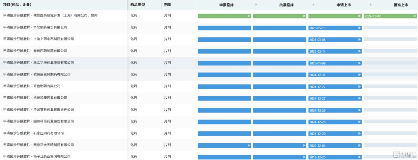418x160 pixels.
Task: Select the 四川科伦药业股份有限公司 project name
Action: click(x=38, y=121)
